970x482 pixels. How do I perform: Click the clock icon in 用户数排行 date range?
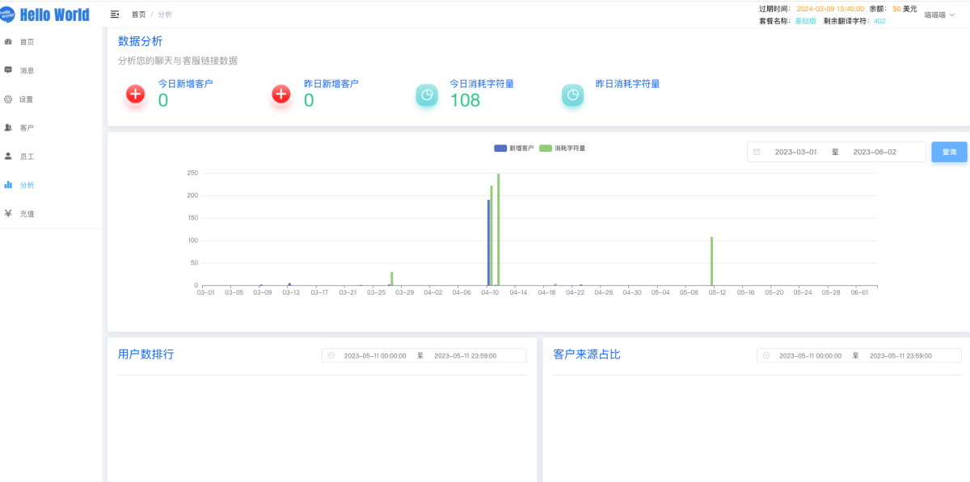331,355
